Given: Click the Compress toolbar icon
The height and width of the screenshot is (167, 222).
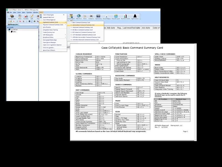Looking at the screenshot, I should pos(91,17).
